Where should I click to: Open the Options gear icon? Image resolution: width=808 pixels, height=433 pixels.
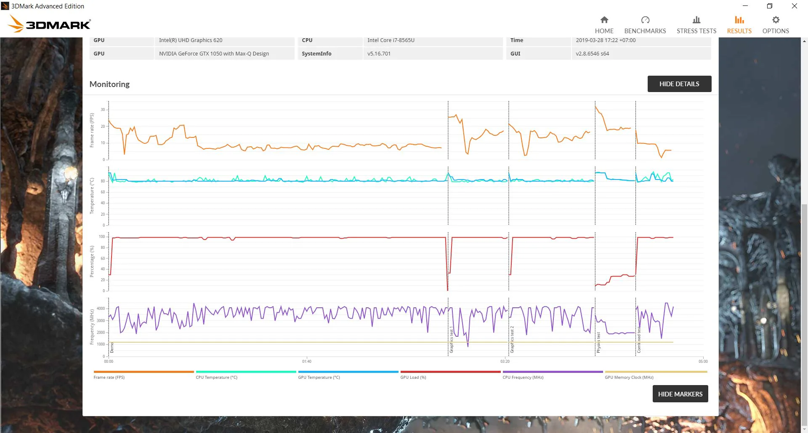point(776,20)
